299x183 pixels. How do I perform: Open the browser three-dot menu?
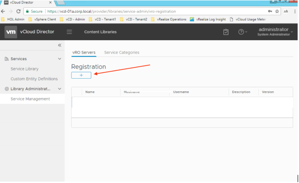pyautogui.click(x=295, y=12)
